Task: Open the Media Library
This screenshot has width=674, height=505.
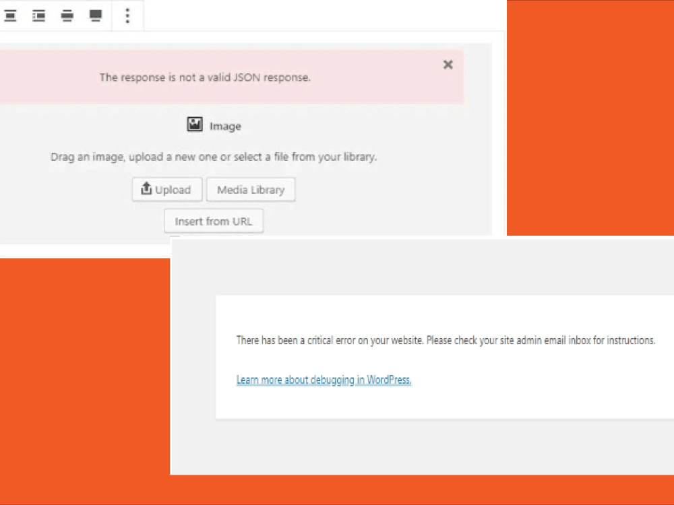Action: 251,189
